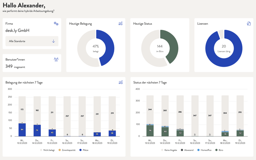Click the users icon in Benutzer*innen card

click(56, 59)
